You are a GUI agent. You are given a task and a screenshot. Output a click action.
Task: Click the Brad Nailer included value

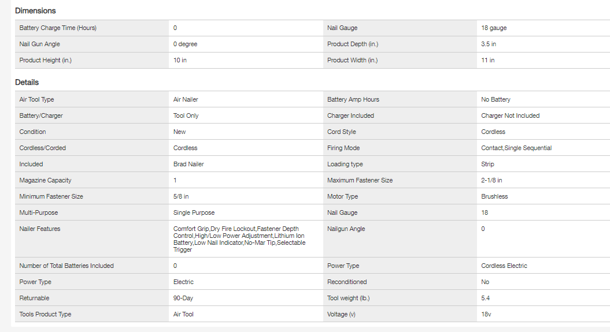coord(188,164)
